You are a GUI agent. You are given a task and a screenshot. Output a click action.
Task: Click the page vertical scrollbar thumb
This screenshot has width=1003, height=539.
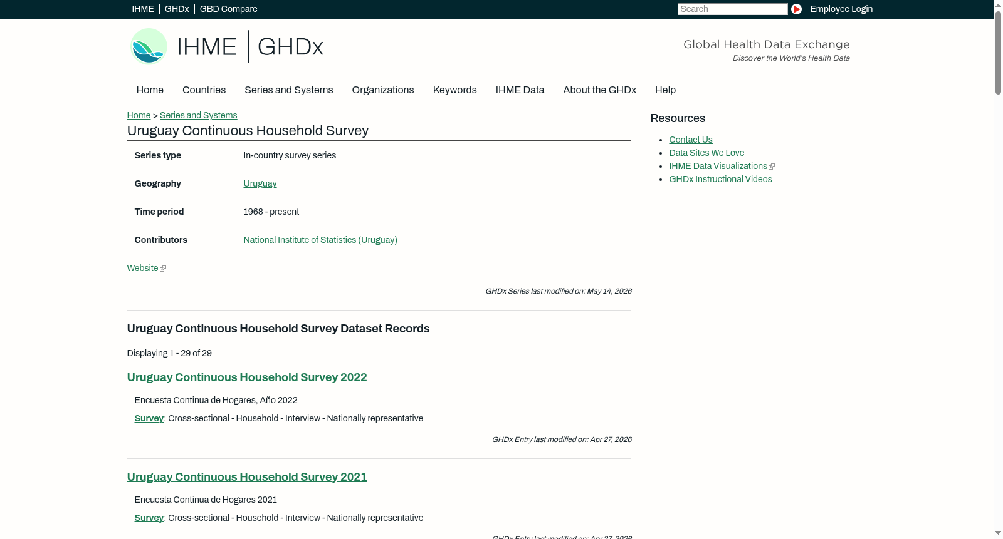pos(998,53)
